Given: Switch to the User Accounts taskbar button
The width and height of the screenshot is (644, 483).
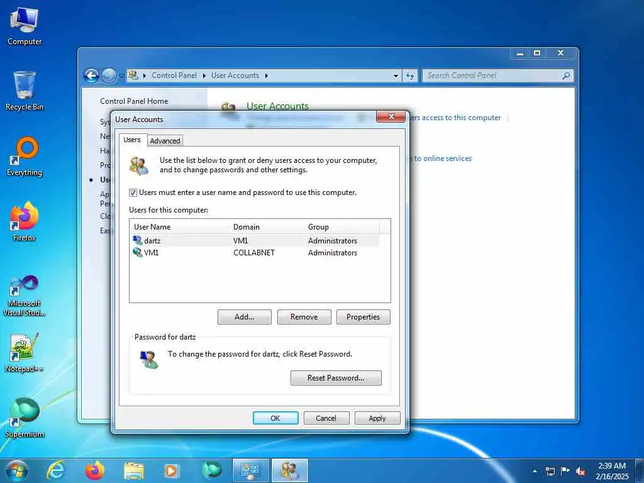Looking at the screenshot, I should 290,470.
